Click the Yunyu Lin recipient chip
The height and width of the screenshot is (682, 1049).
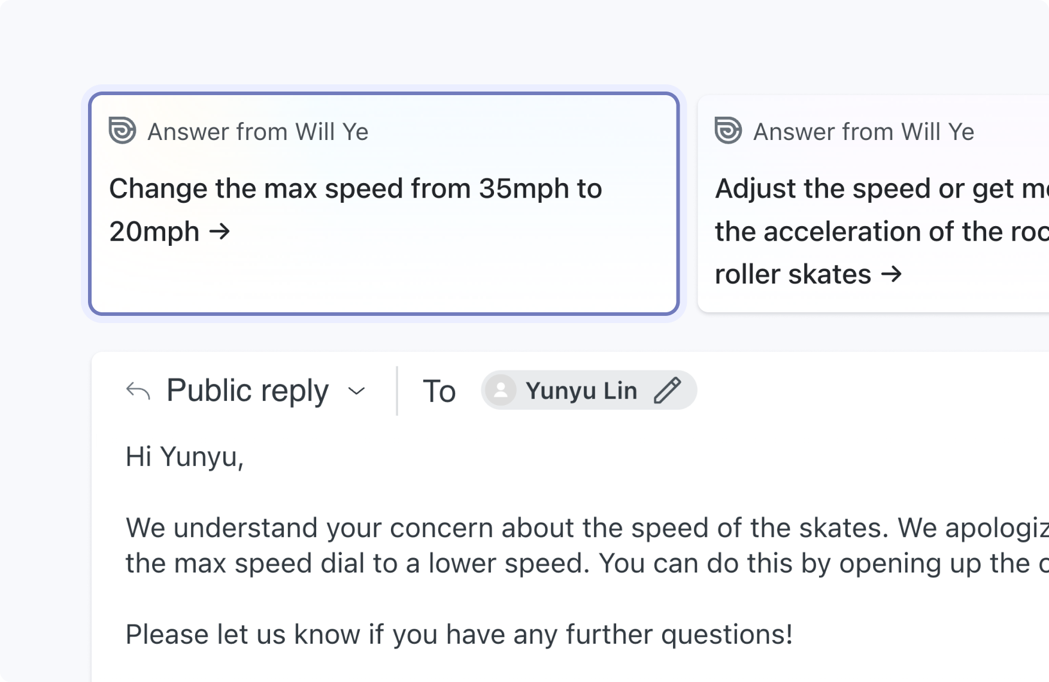(589, 390)
